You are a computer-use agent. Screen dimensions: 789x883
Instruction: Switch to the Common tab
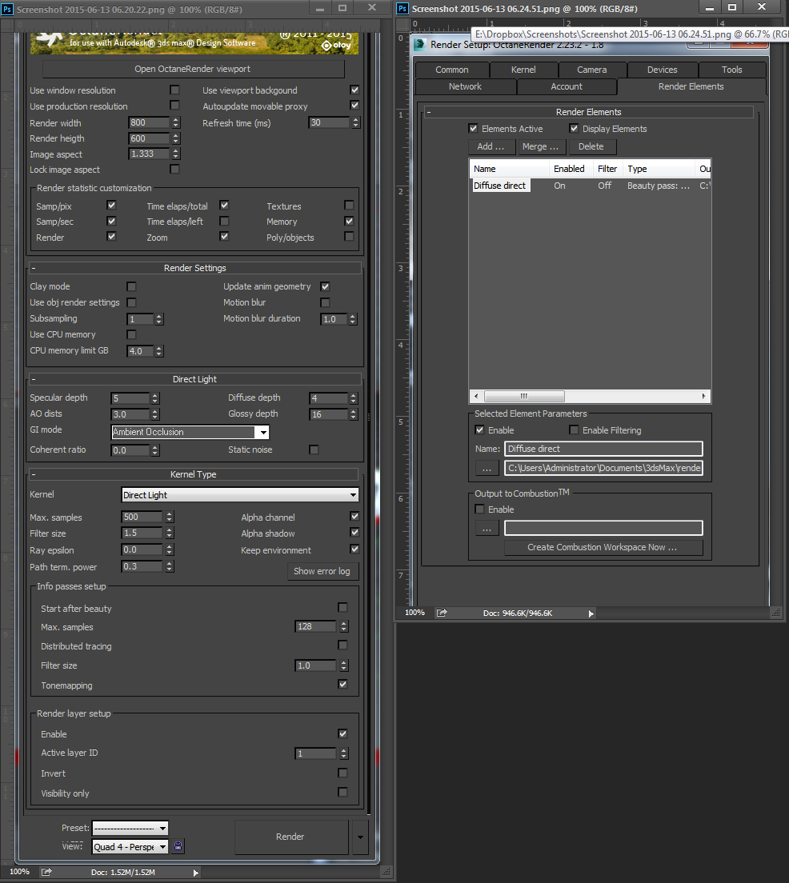[x=452, y=70]
